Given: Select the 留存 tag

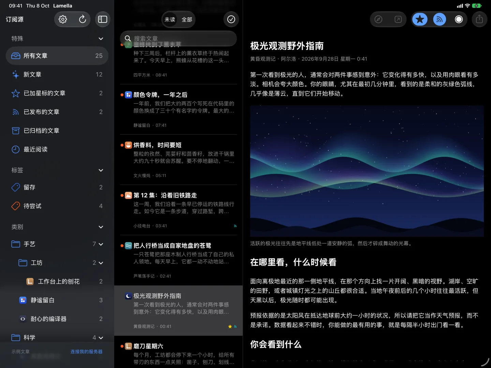Looking at the screenshot, I should (57, 187).
